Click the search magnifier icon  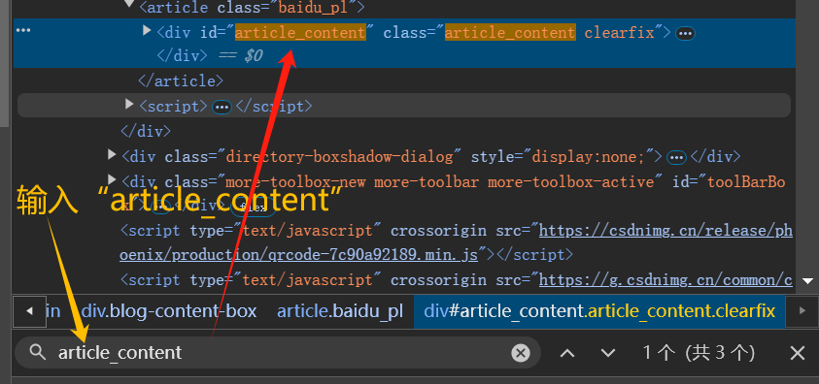pyautogui.click(x=38, y=353)
